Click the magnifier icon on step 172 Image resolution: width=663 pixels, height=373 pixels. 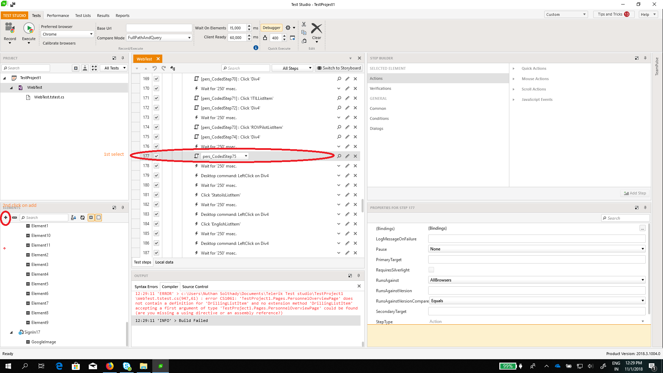[x=339, y=108]
